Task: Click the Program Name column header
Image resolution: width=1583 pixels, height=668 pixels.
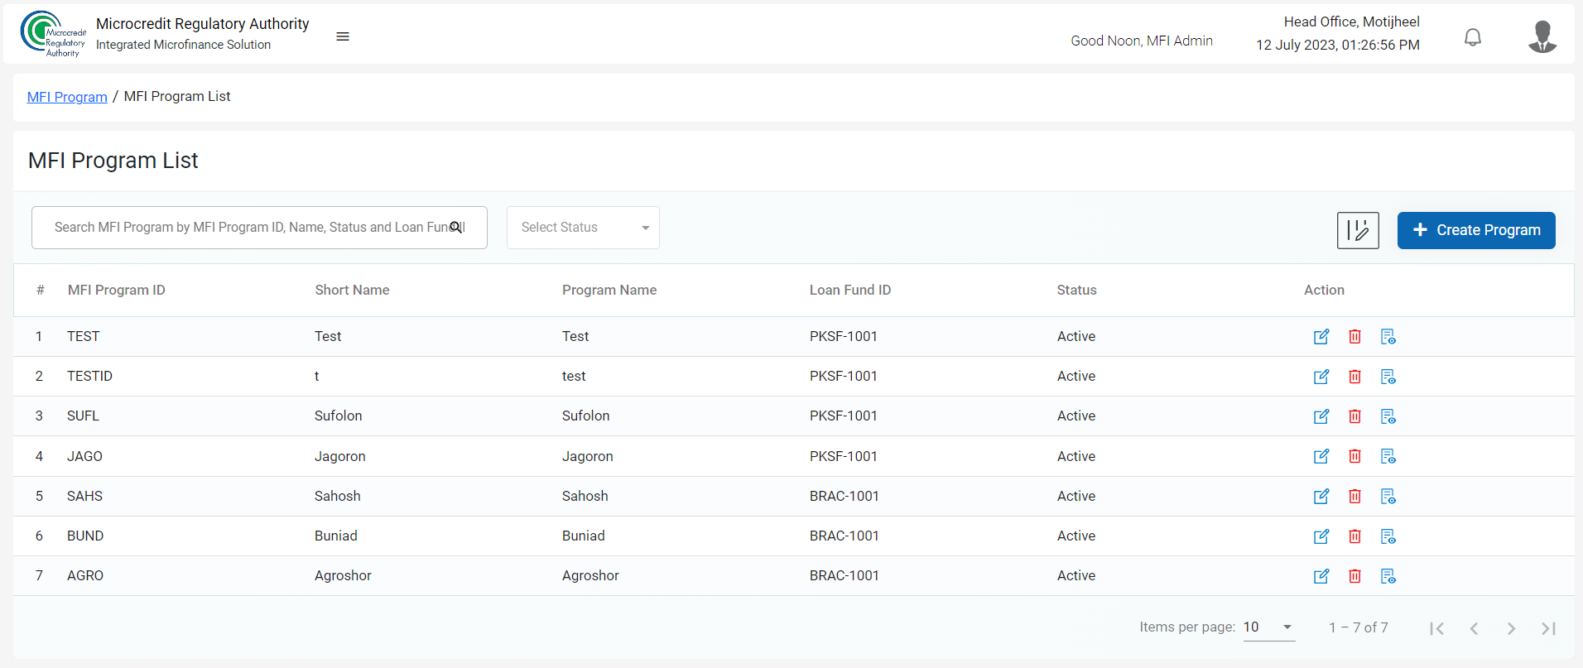Action: tap(609, 290)
